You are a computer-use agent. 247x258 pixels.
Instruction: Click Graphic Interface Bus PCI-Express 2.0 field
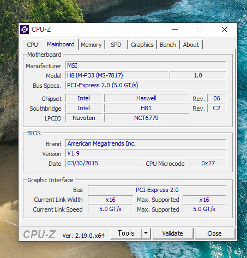(157, 190)
